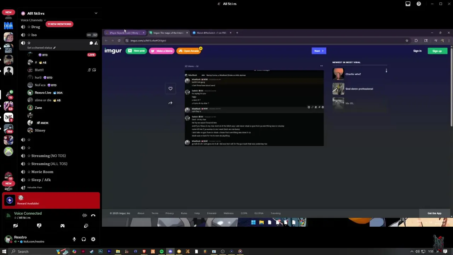
Task: Join the Drag voice channel
Action: point(59,27)
